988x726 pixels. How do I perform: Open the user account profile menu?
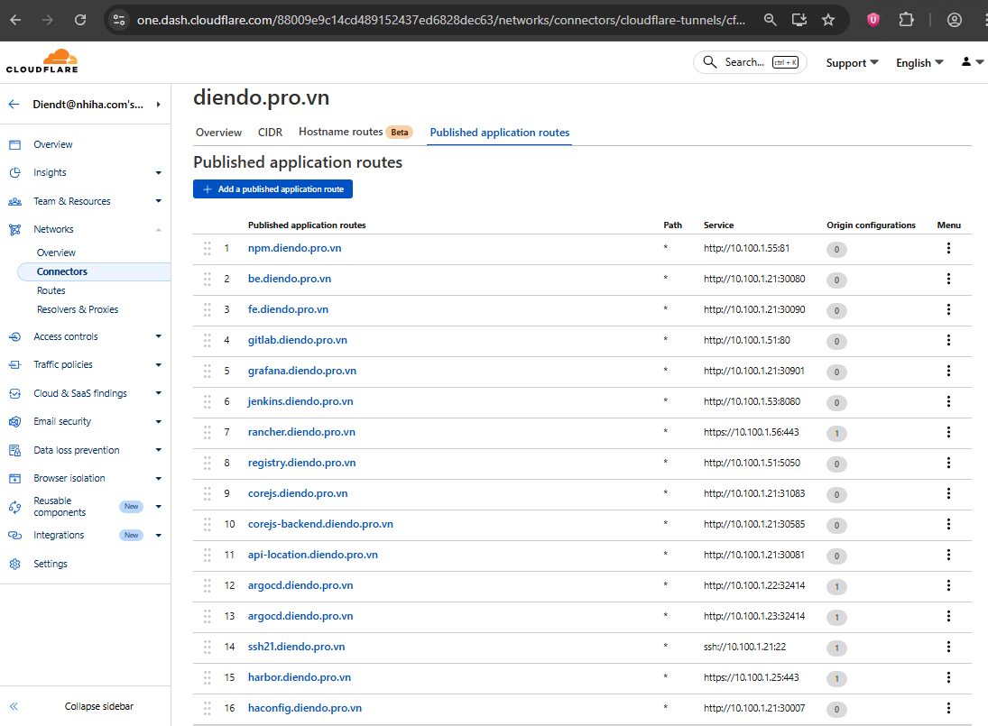point(971,62)
